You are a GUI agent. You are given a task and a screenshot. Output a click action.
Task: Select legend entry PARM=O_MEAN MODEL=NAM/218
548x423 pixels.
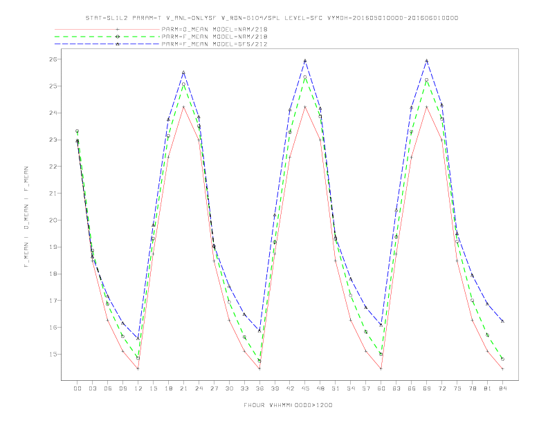[x=214, y=29]
